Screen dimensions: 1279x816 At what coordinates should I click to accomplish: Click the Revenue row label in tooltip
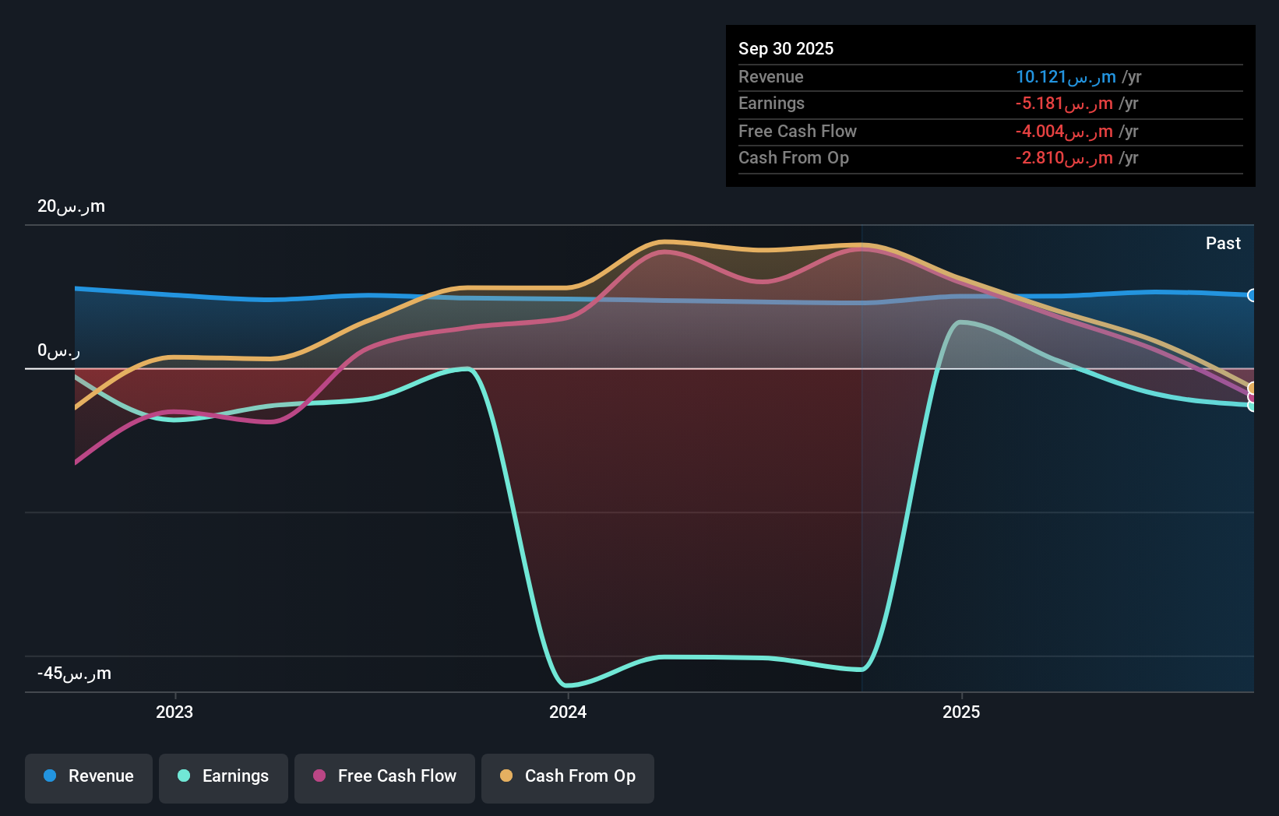click(x=771, y=77)
